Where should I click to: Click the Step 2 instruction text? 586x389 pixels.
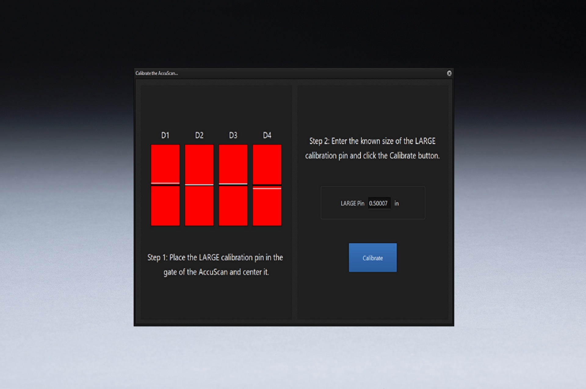pyautogui.click(x=372, y=148)
